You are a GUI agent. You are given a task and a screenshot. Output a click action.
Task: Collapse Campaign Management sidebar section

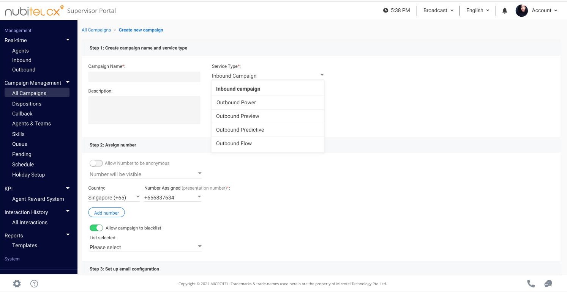point(68,82)
